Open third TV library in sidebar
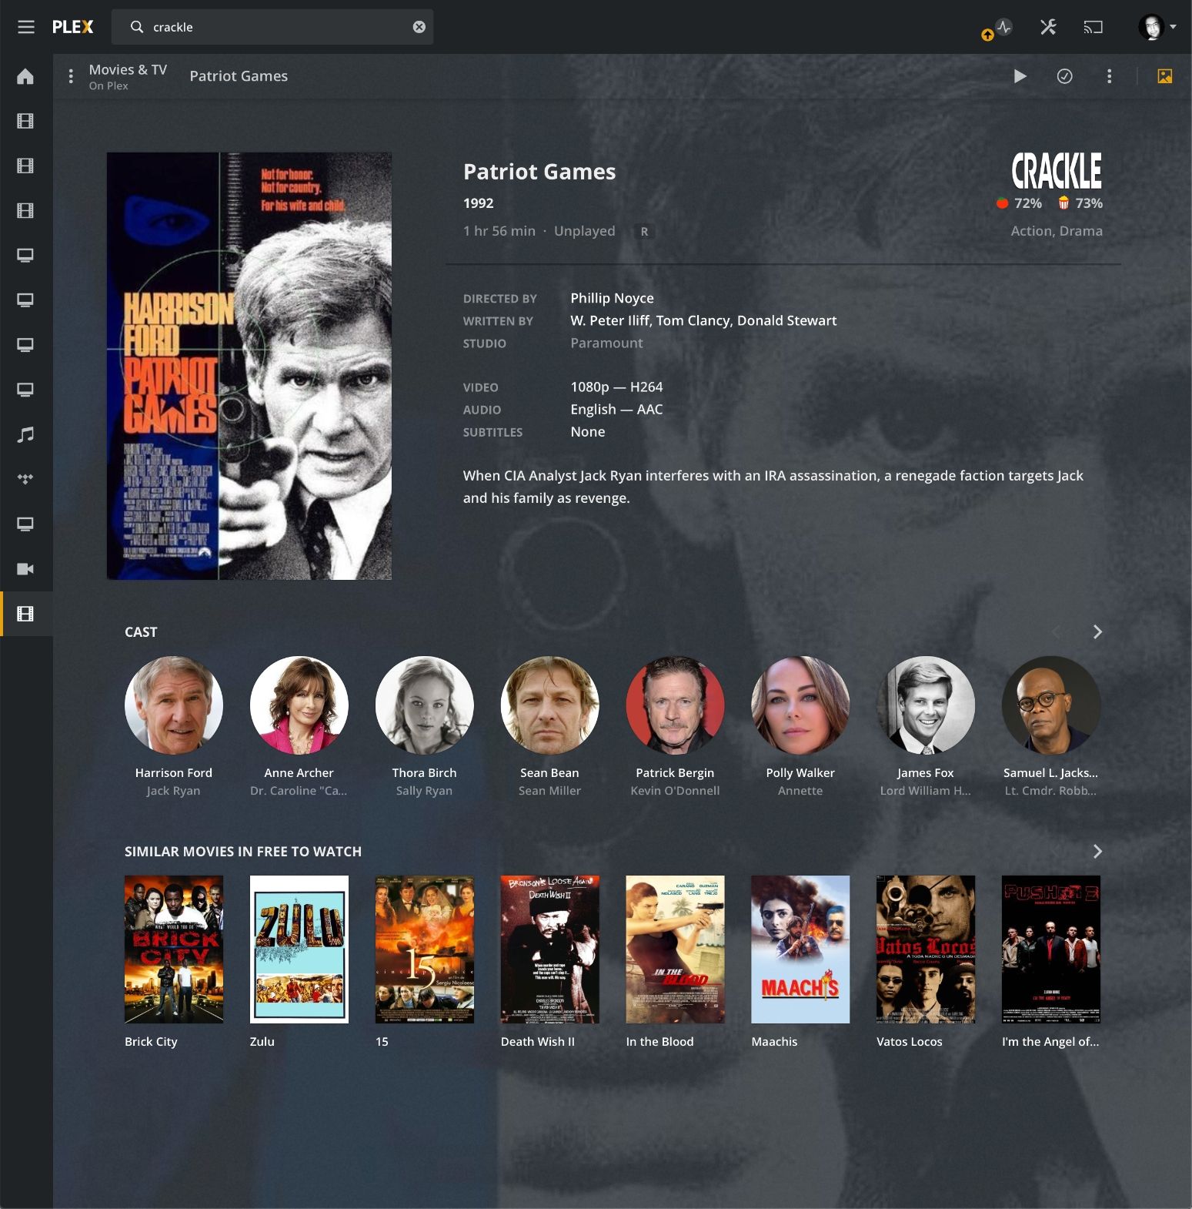The image size is (1192, 1209). (x=26, y=345)
